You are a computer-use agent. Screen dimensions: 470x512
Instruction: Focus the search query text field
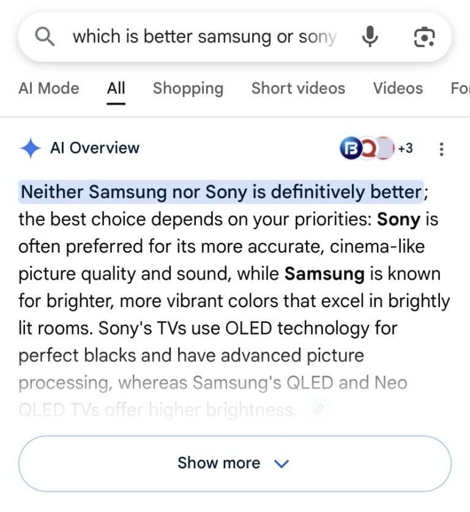pos(204,37)
